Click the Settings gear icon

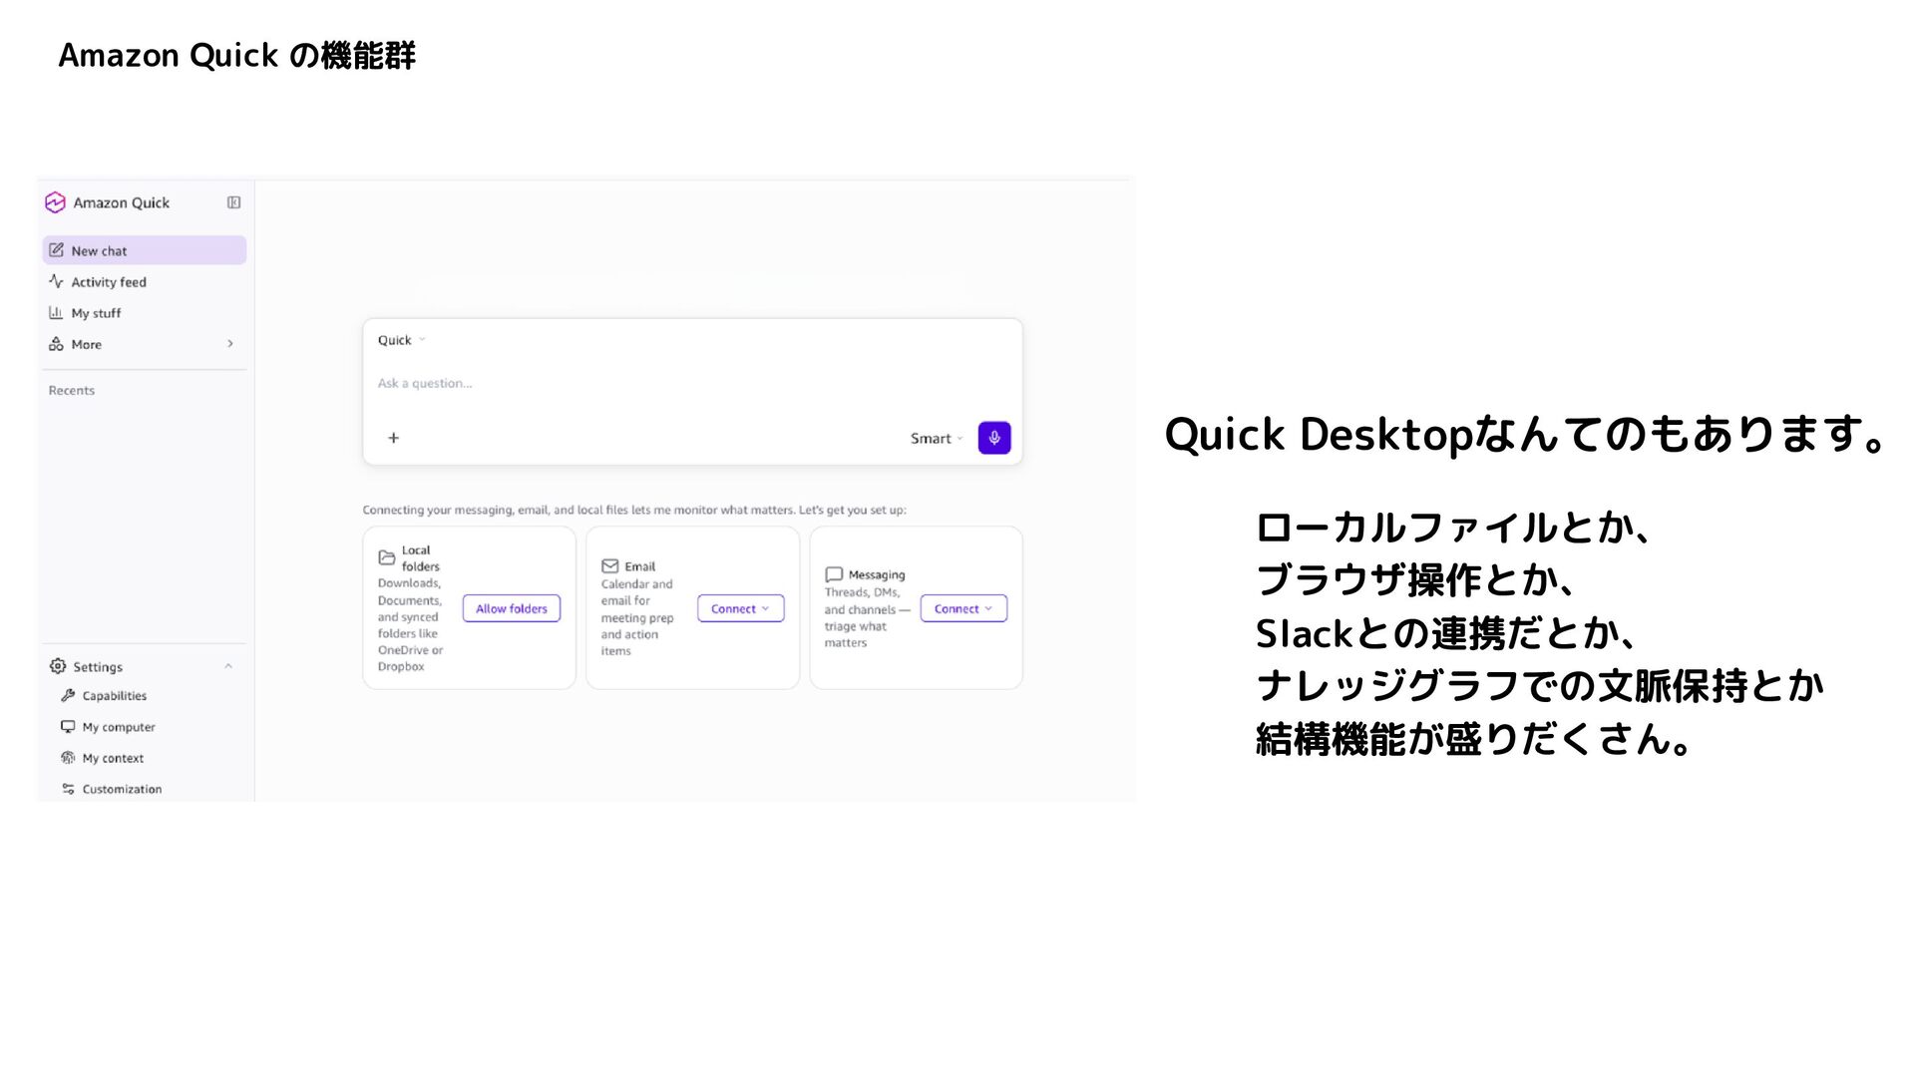coord(58,666)
